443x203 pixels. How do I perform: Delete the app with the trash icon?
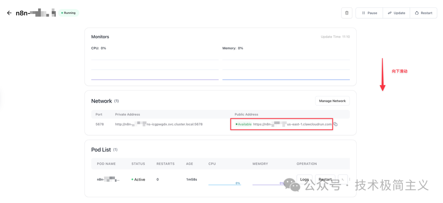(x=347, y=13)
